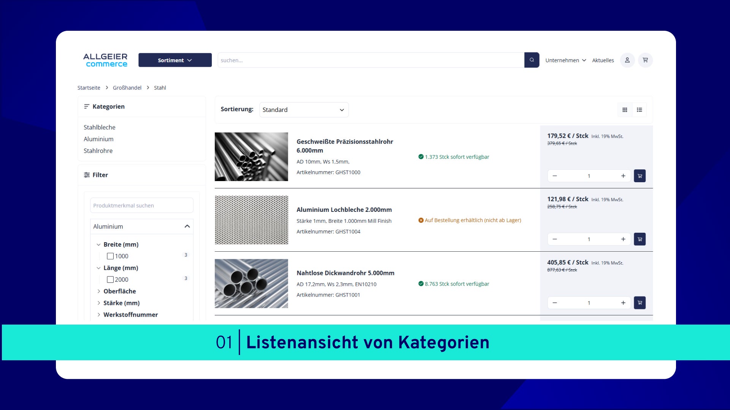Click the Filter sliders icon
The height and width of the screenshot is (410, 730).
point(87,175)
